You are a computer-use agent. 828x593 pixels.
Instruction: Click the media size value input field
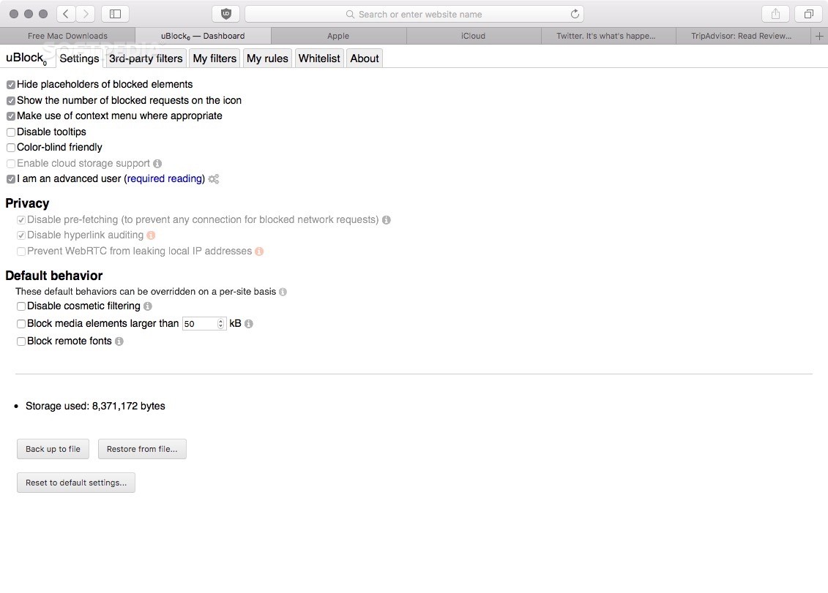coord(198,323)
